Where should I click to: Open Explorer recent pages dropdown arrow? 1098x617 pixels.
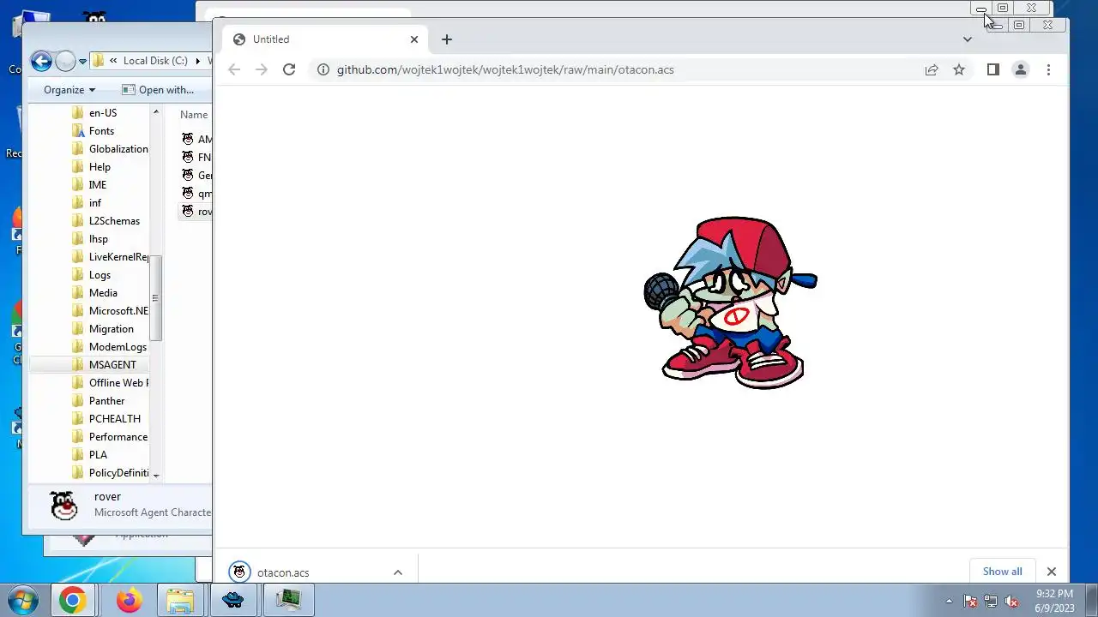click(82, 62)
